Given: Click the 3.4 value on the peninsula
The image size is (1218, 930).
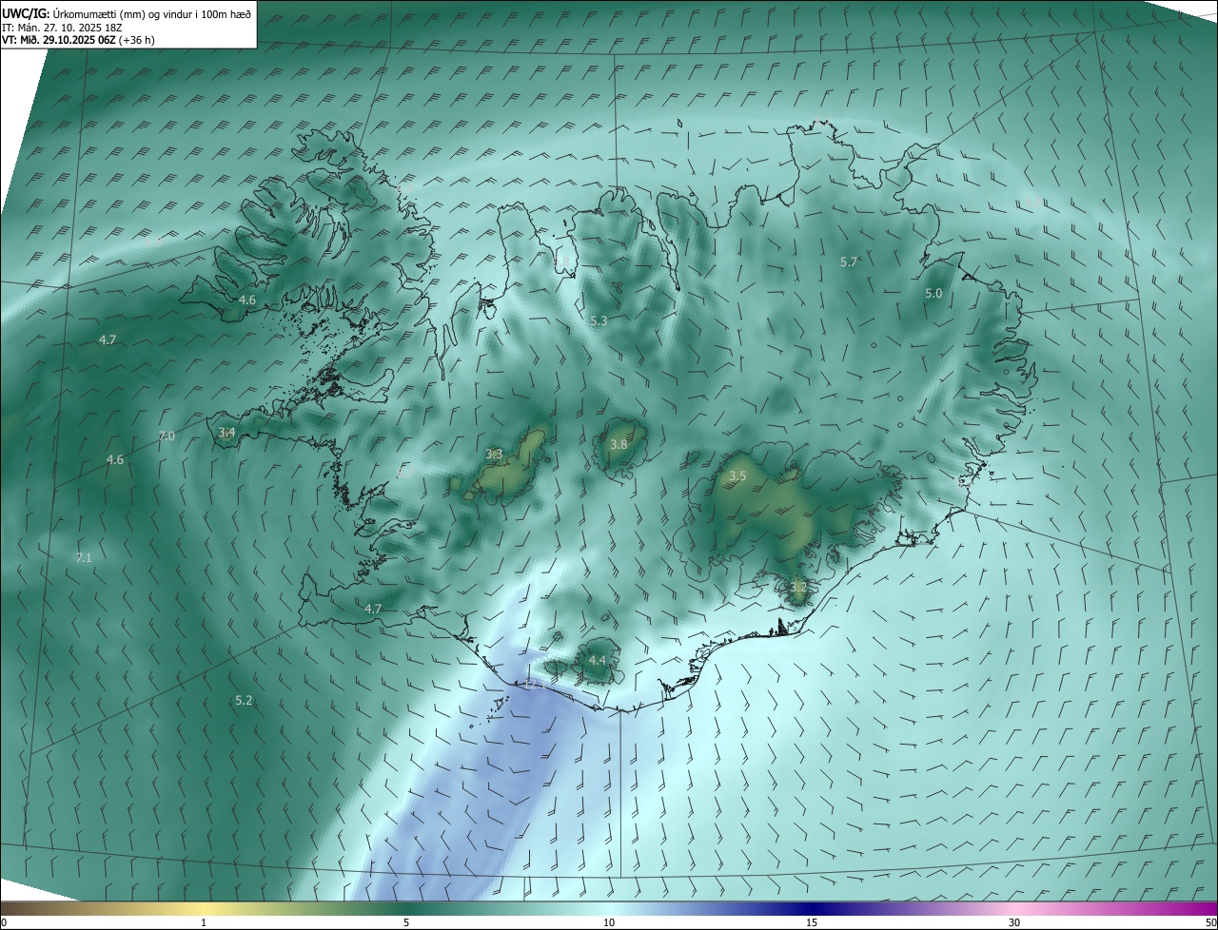Looking at the screenshot, I should coord(226,433).
